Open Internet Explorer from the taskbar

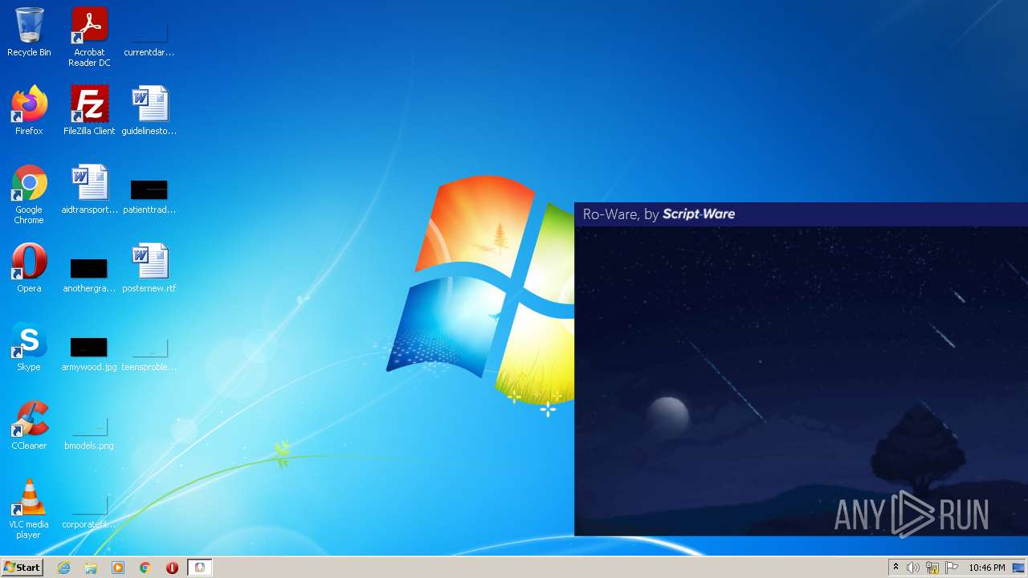(64, 568)
